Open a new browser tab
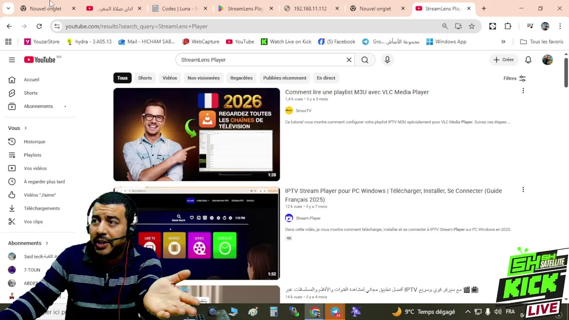This screenshot has width=569, height=320. [484, 8]
